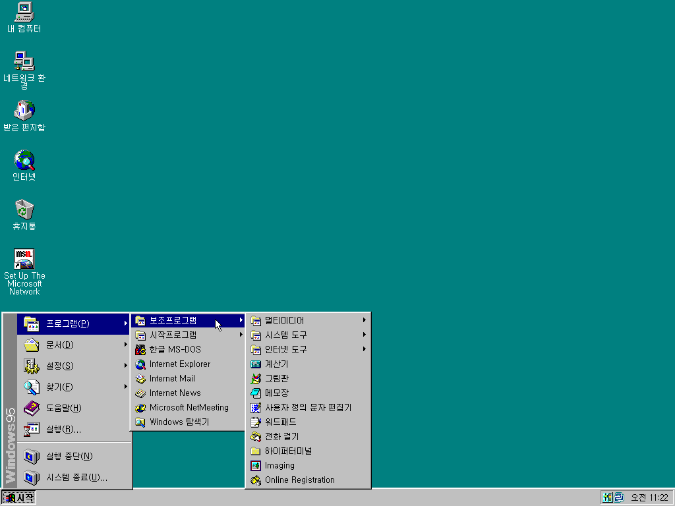The height and width of the screenshot is (506, 675).
Task: Open the 인터넷 도구 menu entry
Action: (308, 349)
